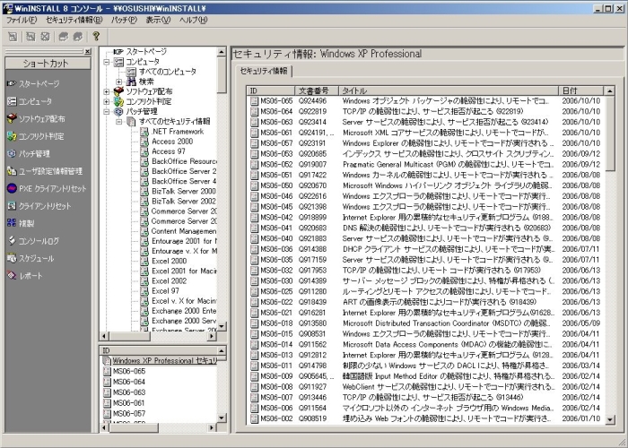
Task: Expand the 検索 tree node
Action: [119, 82]
